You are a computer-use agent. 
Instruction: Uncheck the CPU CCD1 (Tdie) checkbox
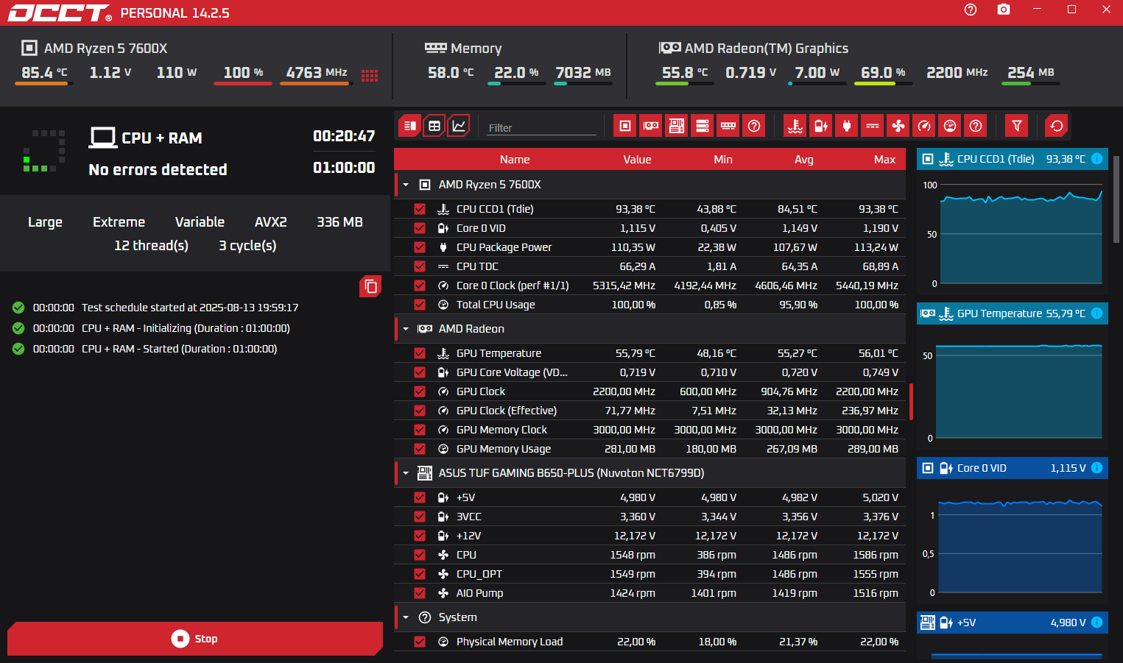point(420,209)
